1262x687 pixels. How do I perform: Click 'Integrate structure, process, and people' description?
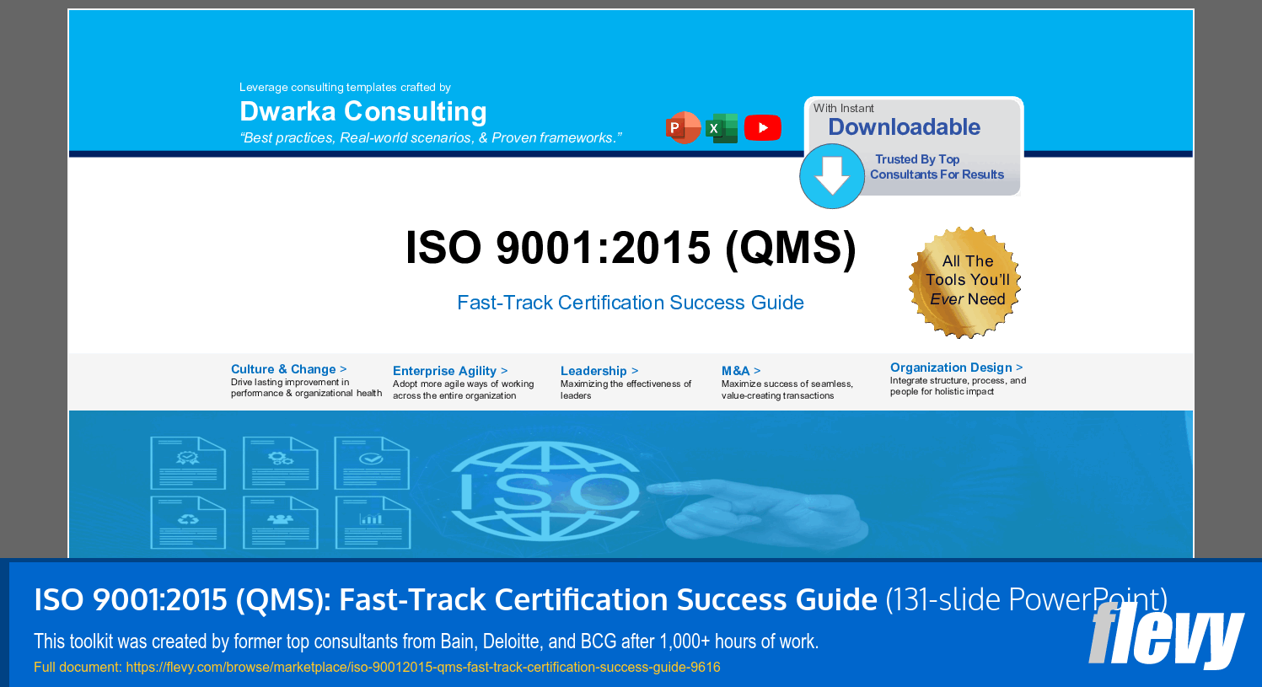[958, 386]
